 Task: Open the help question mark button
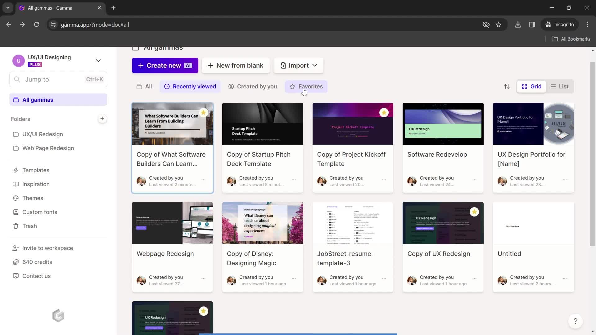tap(575, 321)
